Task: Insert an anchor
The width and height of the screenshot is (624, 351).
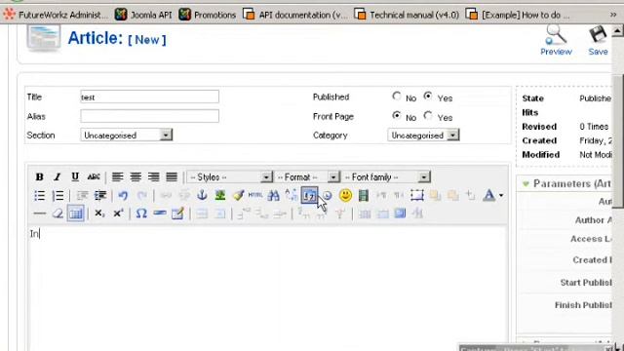Action: click(x=202, y=195)
